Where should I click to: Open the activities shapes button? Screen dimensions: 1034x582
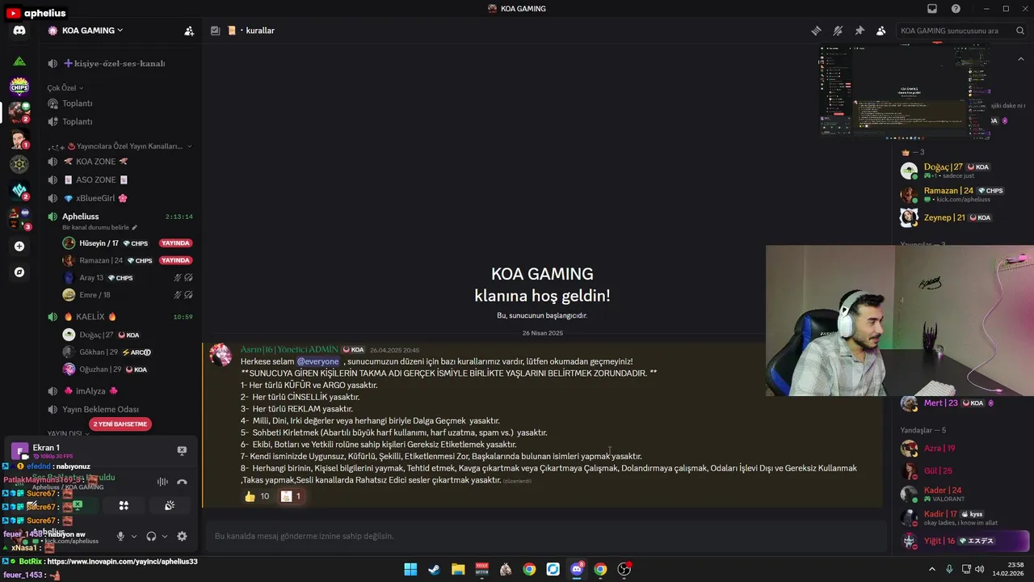124,505
